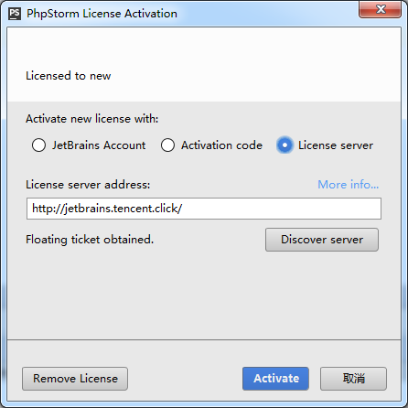
Task: Choose the Activation code radio option
Action: pos(167,145)
